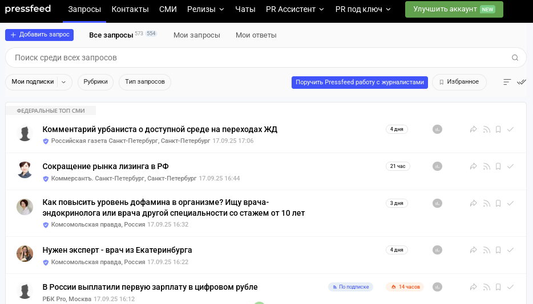The height and width of the screenshot is (304, 533).
Task: Open the СМИ navigation item
Action: tap(168, 10)
